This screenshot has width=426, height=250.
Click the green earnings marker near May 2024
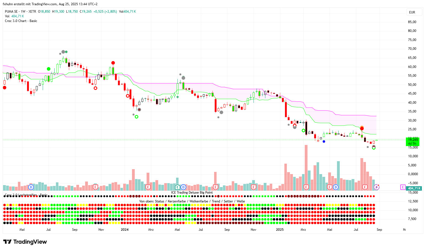click(x=177, y=187)
